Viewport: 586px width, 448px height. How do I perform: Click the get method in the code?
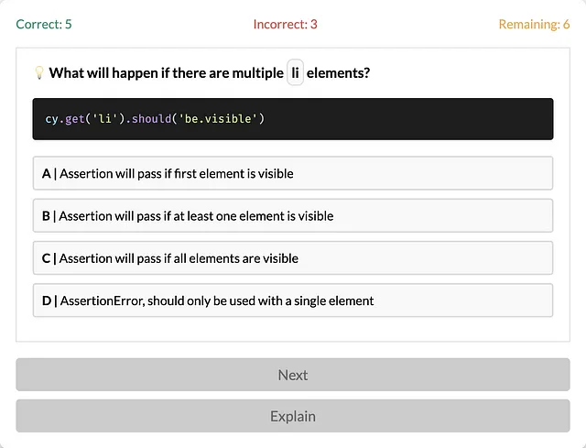(75, 119)
